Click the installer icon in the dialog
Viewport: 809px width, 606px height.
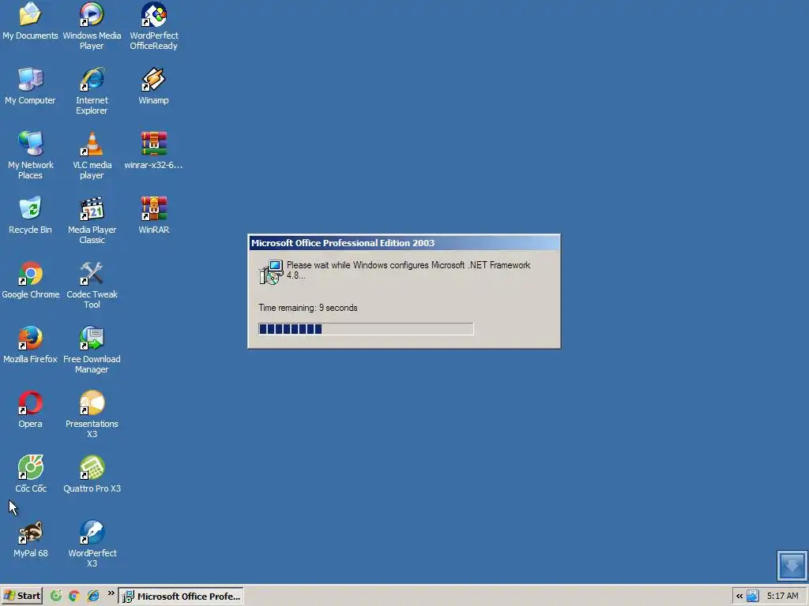pyautogui.click(x=271, y=272)
